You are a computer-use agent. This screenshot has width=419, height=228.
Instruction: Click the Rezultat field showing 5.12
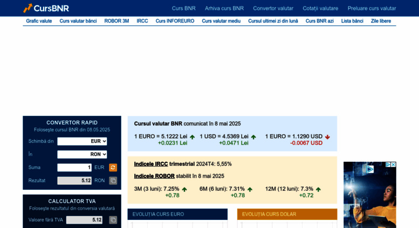click(x=74, y=181)
